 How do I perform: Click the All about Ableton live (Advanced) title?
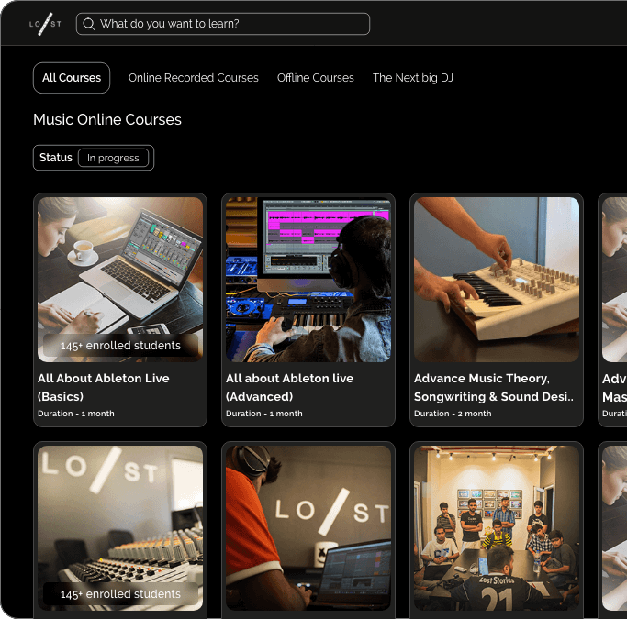[x=289, y=387]
